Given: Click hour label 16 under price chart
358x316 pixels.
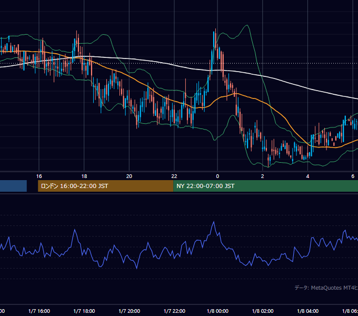Looking at the screenshot, I should [x=39, y=176].
